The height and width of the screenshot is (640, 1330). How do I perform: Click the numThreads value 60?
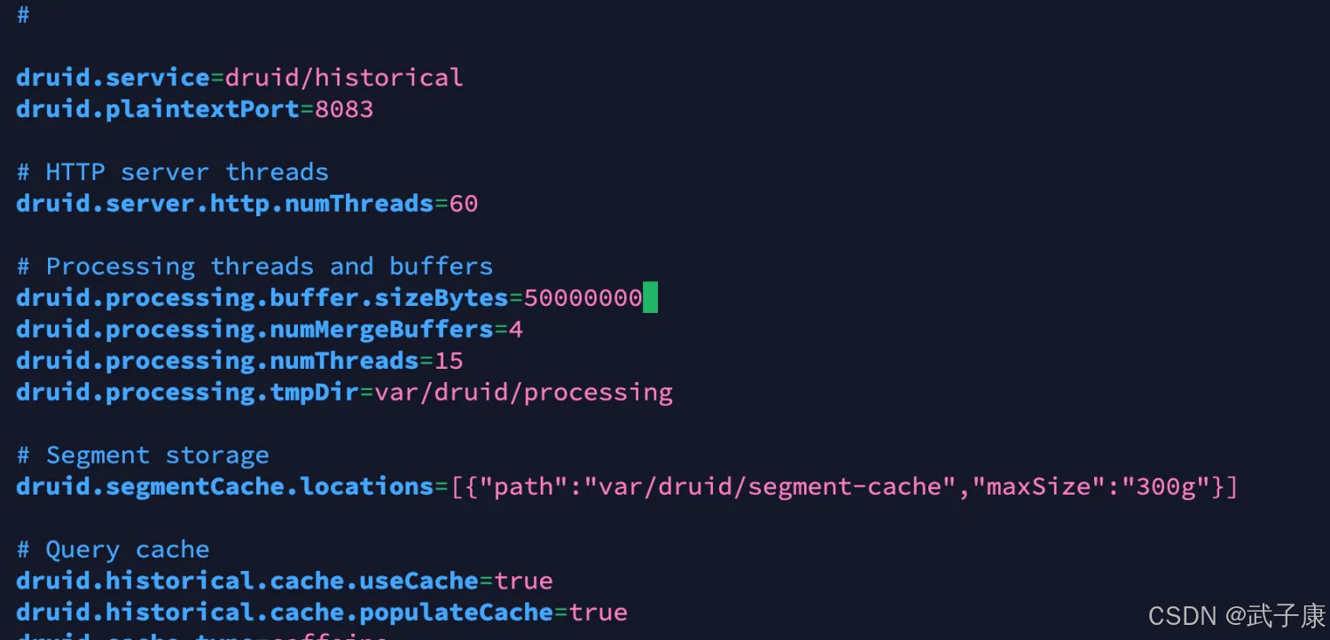click(x=464, y=204)
